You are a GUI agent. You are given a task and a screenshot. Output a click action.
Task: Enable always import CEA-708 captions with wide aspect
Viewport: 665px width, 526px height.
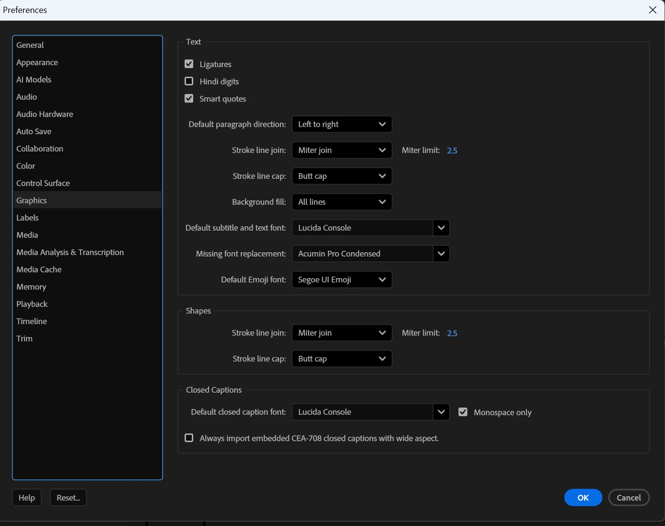tap(189, 438)
